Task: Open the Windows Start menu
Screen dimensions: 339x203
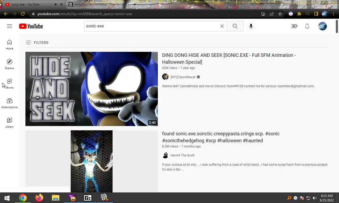Action: 7,198
